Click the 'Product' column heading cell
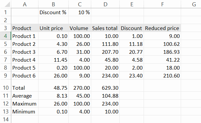 coord(25,28)
